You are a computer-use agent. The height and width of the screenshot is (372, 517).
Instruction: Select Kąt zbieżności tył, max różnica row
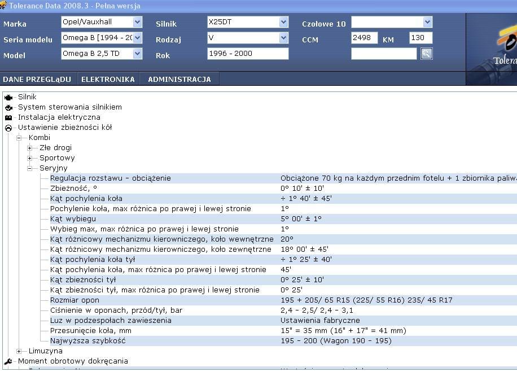click(283, 290)
